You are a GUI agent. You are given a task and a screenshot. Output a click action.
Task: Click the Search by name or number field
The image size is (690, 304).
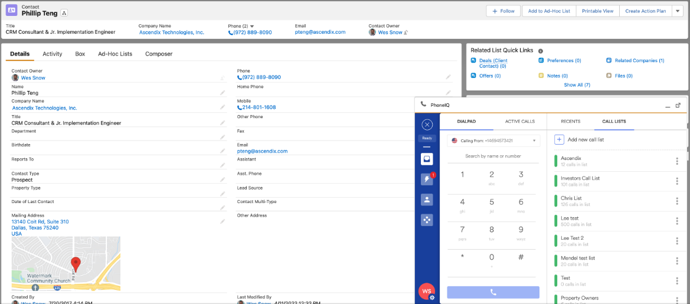pos(493,156)
